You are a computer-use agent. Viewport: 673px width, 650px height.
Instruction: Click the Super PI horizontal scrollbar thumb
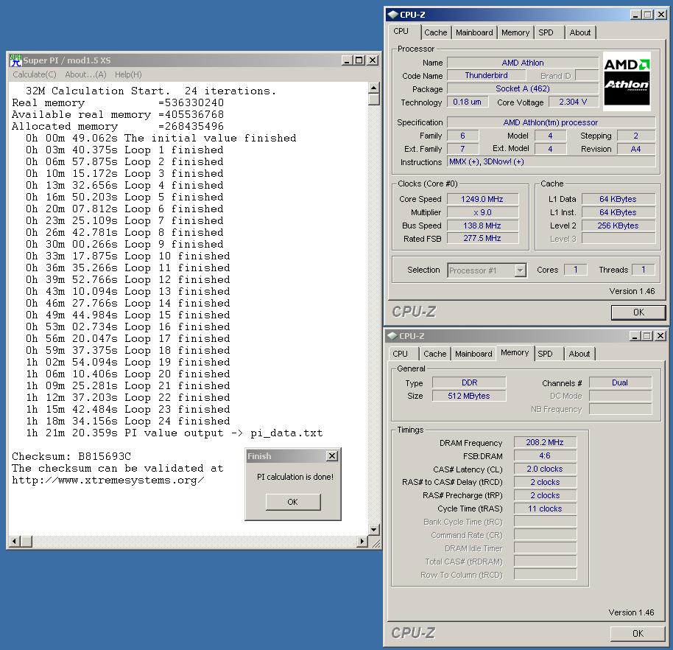(27, 542)
